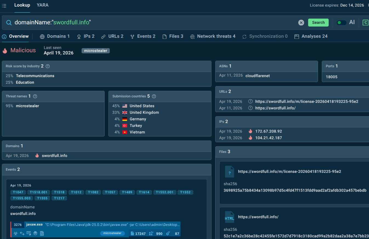The width and height of the screenshot is (369, 239).
Task: Open IP address 172.67.208.92
Action: coord(268,131)
